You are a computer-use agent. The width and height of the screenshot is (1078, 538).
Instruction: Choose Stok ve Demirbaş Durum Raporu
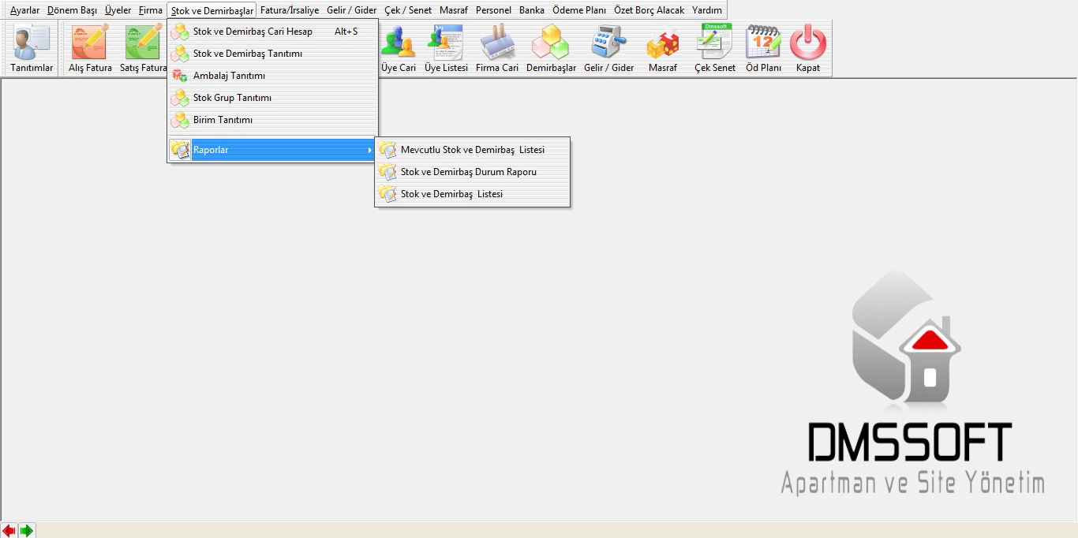468,172
